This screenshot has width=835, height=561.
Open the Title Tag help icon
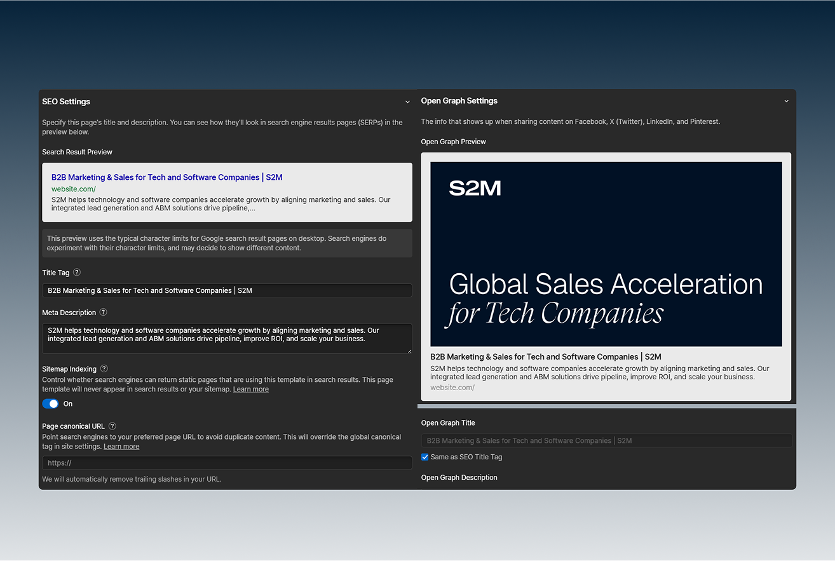(77, 273)
